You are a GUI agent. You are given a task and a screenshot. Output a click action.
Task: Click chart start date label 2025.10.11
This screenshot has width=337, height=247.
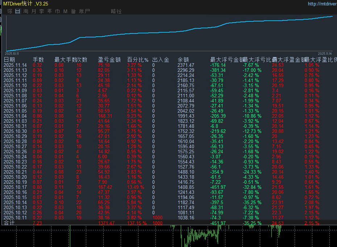pyautogui.click(x=12, y=54)
